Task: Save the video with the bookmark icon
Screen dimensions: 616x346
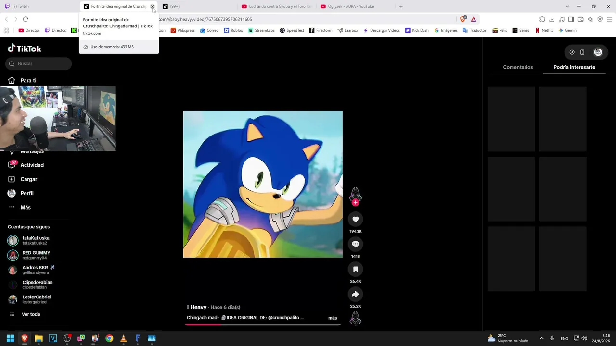Action: click(x=355, y=269)
